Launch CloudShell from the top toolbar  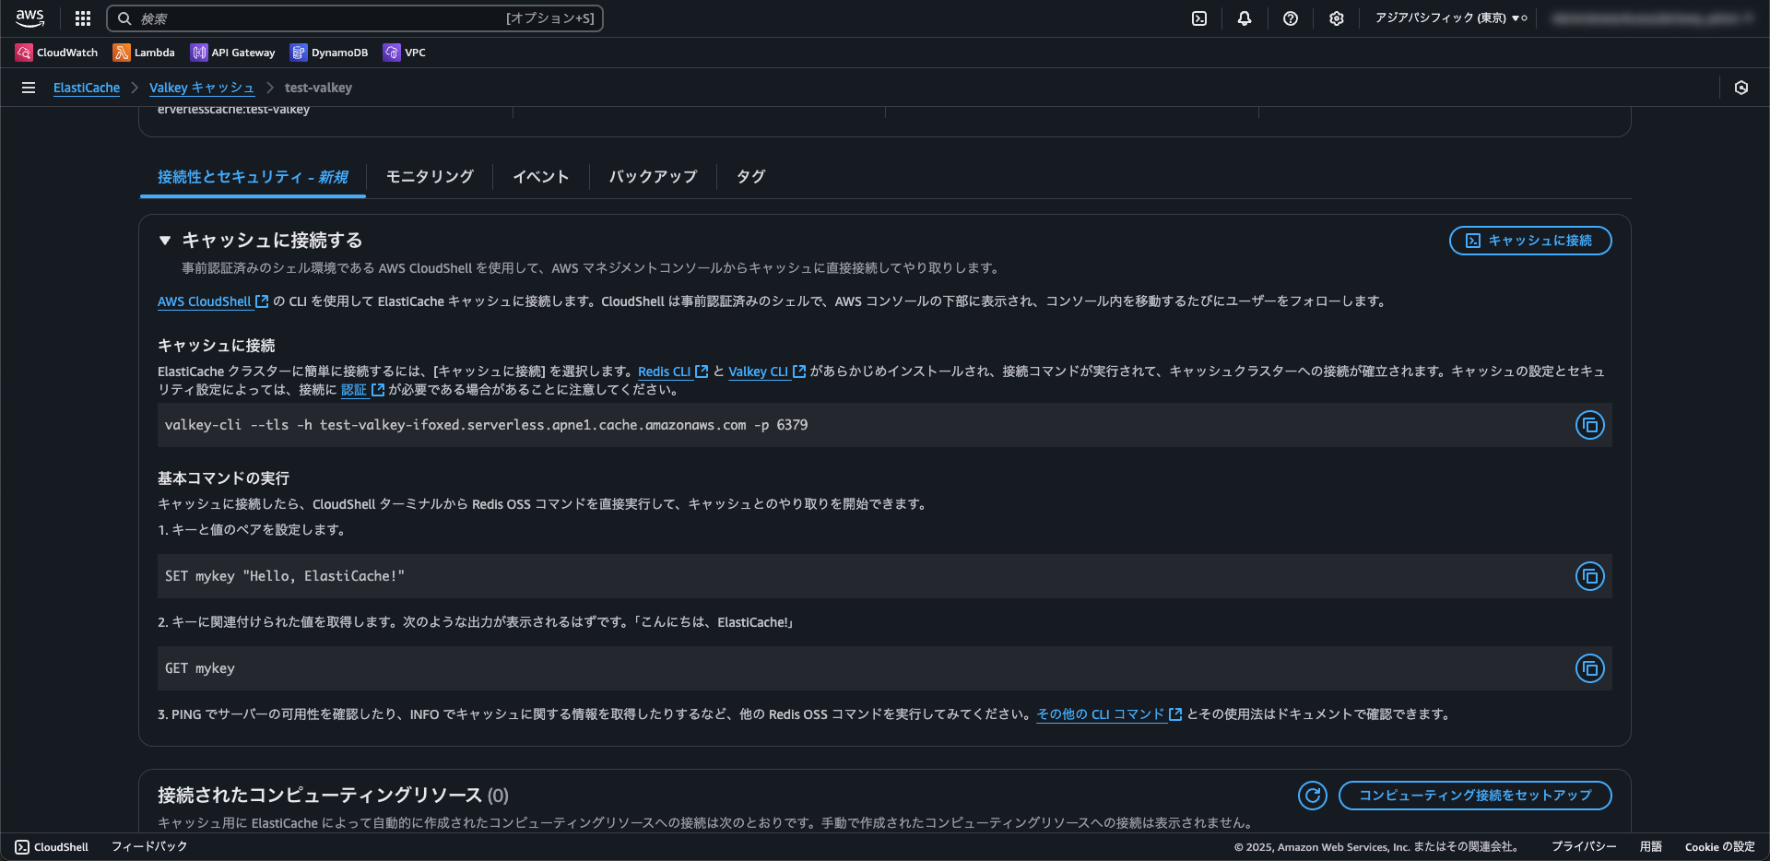[x=1198, y=18]
